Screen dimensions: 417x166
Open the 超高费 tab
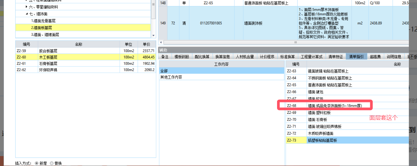pos(375,56)
